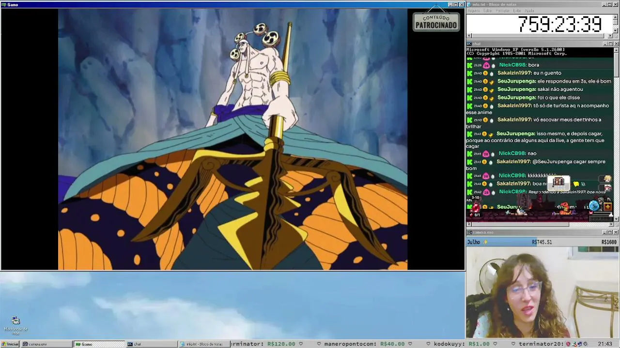Maximize the camera.exe window
This screenshot has height=348, width=620.
pyautogui.click(x=610, y=232)
